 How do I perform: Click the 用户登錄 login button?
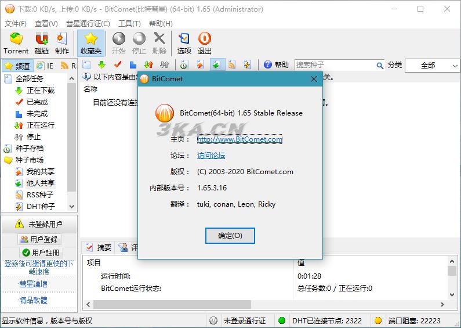tap(39, 239)
